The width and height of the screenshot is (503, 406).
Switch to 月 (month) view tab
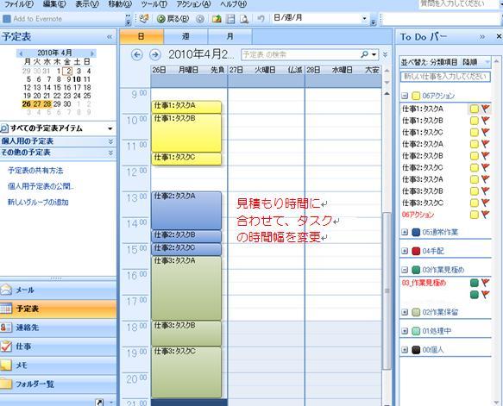[230, 36]
